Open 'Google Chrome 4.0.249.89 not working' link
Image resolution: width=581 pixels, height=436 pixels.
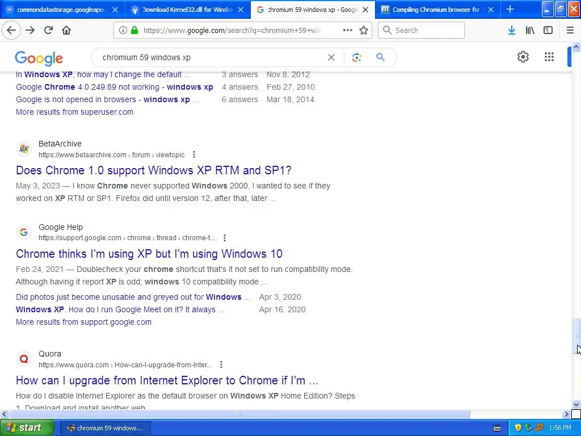point(115,87)
